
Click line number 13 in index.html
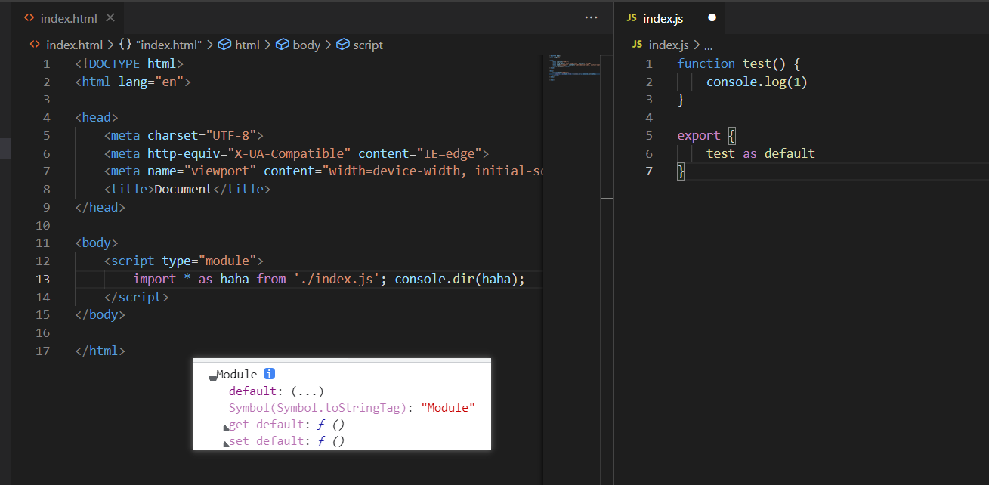click(x=42, y=279)
